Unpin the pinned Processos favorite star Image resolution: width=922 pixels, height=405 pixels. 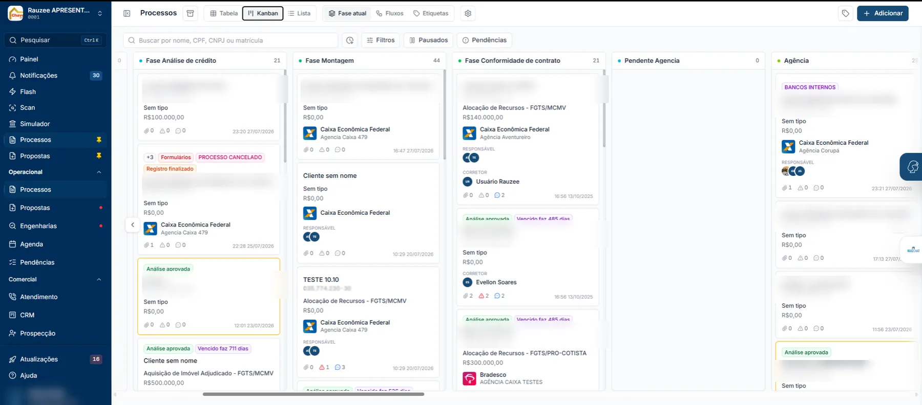(99, 140)
